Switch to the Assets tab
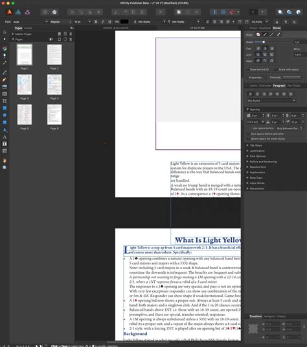The height and width of the screenshot is (347, 307). pos(28,29)
